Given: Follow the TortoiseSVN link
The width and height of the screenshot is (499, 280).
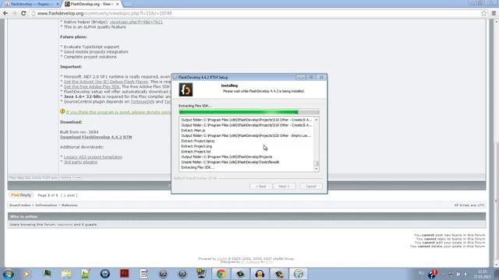Looking at the screenshot, I should (142, 102).
